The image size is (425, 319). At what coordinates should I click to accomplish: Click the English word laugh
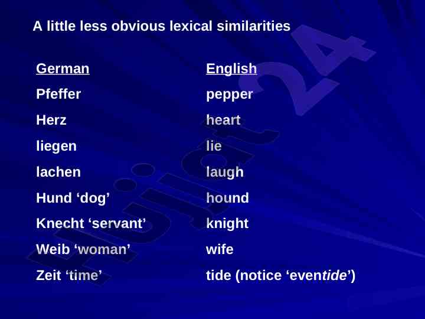coord(225,172)
